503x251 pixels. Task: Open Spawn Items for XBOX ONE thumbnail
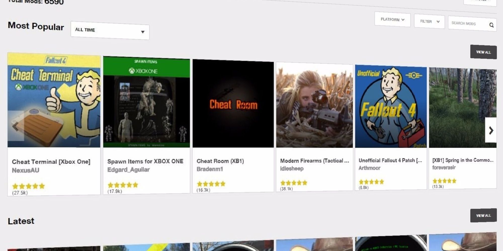coord(146,102)
